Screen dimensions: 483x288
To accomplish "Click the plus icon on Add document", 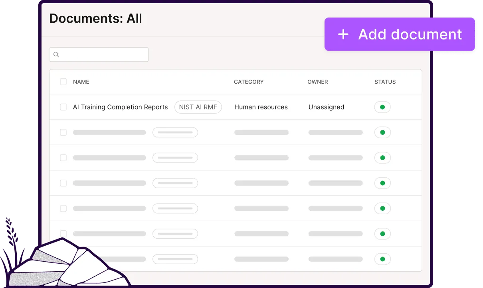I will pos(343,35).
